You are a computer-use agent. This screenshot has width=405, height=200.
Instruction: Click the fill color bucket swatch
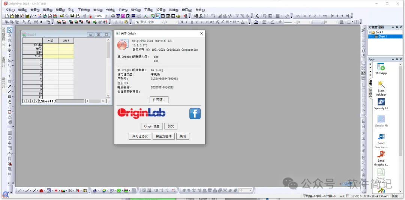(256, 22)
